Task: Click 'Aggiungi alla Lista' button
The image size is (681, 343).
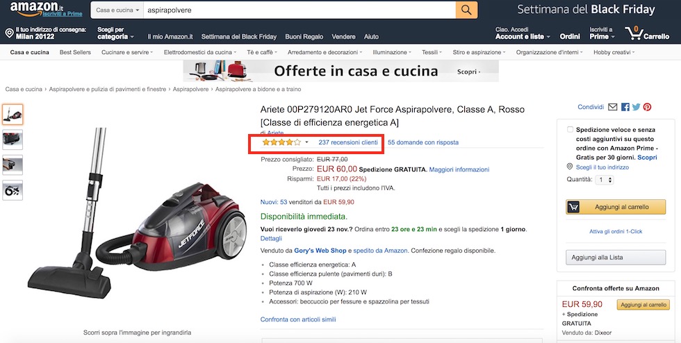Action: [616, 257]
